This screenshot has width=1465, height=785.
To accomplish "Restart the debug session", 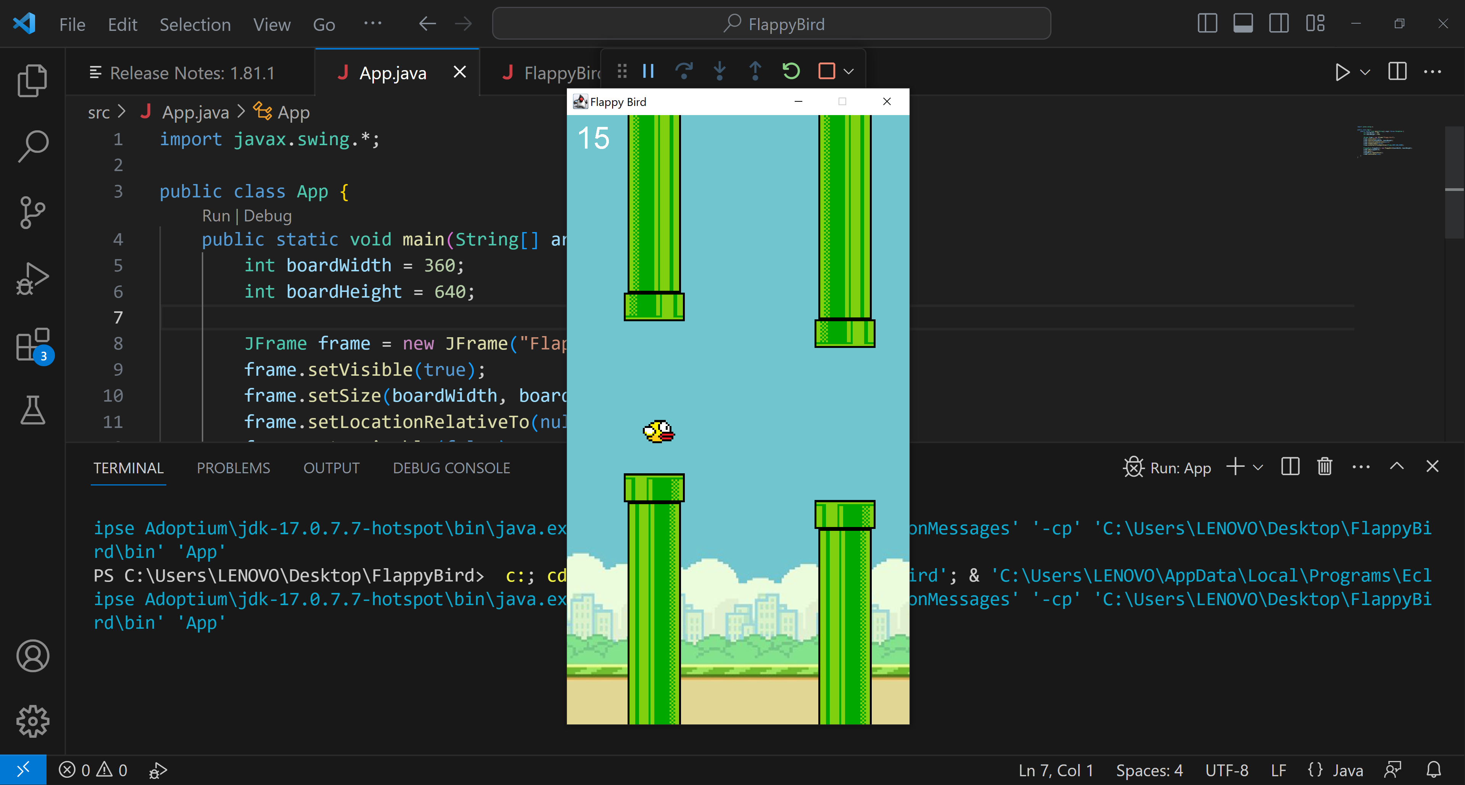I will [790, 70].
